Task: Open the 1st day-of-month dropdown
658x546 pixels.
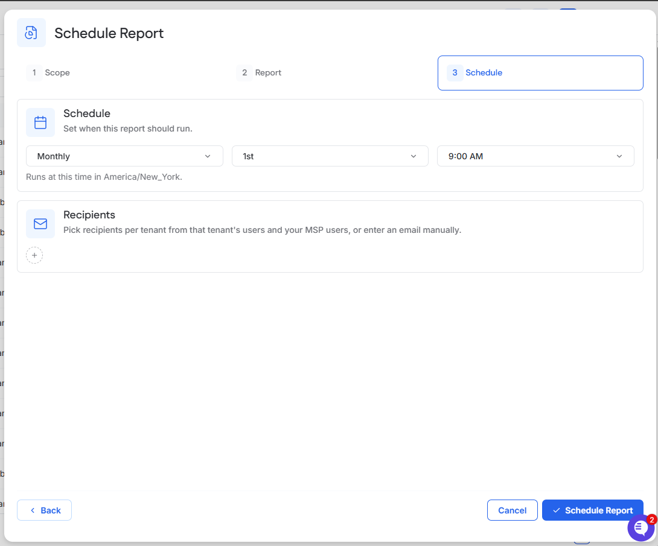Action: [330, 156]
